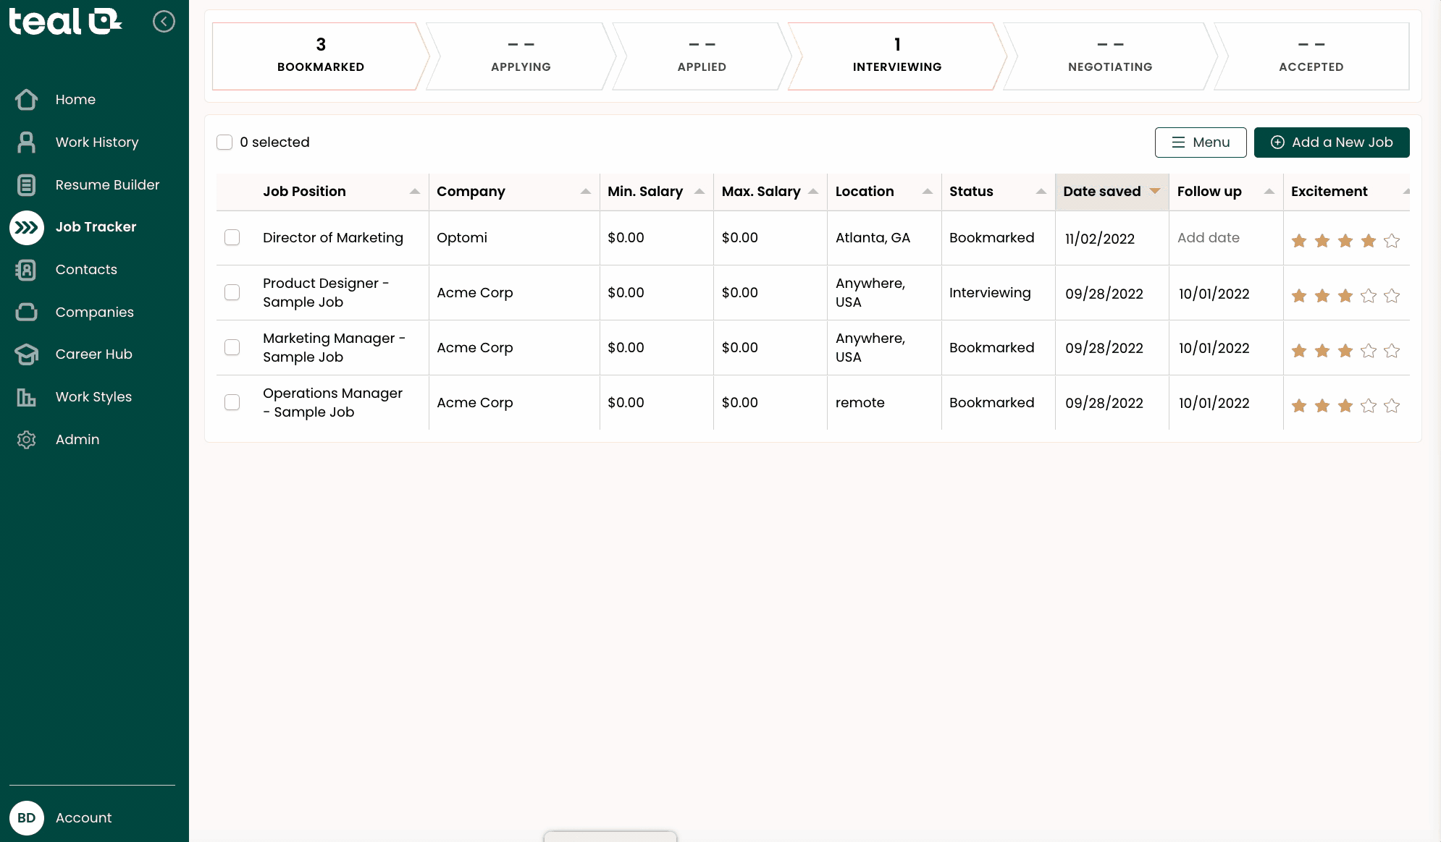Open the Job Tracker sidebar link
Viewport: 1441px width, 842px height.
96,227
